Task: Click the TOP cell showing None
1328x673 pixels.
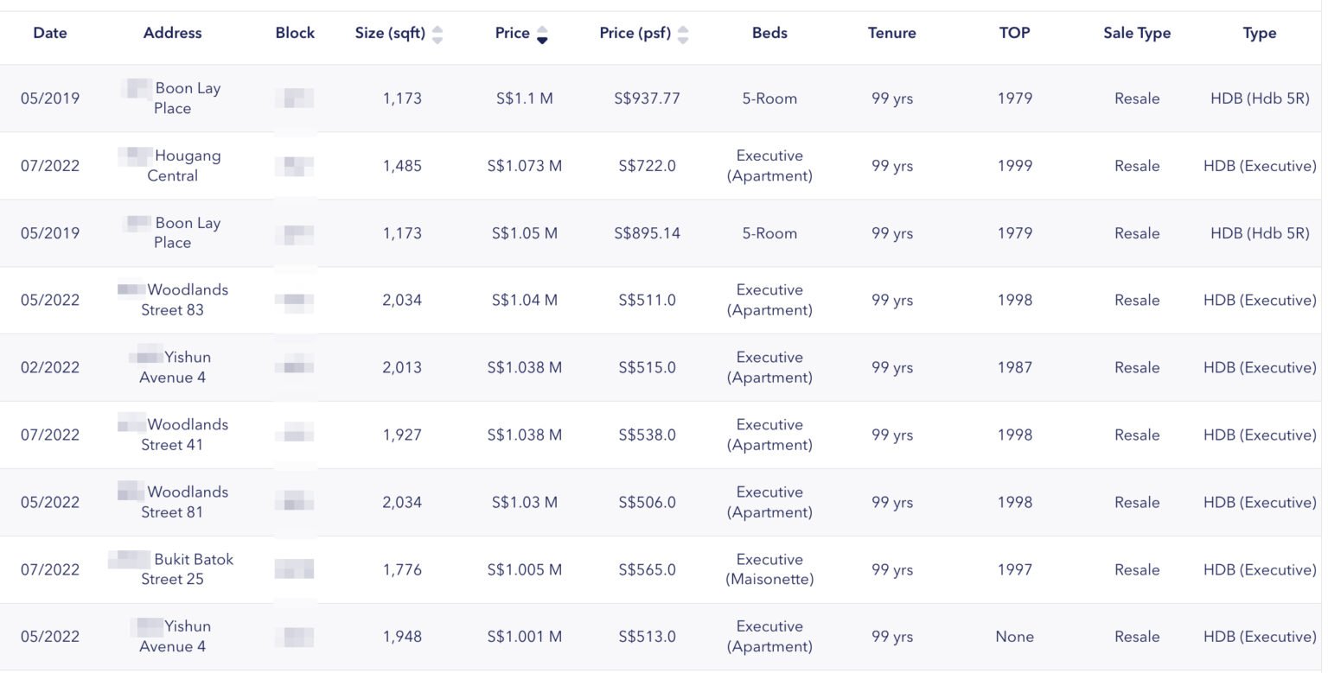Action: tap(1014, 637)
